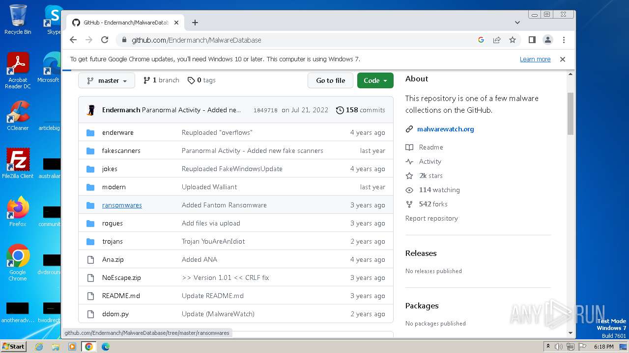Image resolution: width=629 pixels, height=353 pixels.
Task: Bookmark this page with the star icon
Action: point(513,40)
